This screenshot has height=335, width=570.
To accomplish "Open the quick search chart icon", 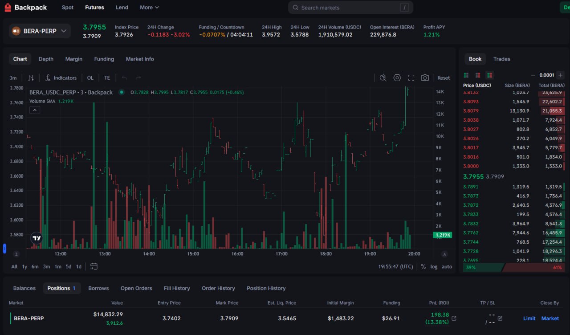I will 383,78.
